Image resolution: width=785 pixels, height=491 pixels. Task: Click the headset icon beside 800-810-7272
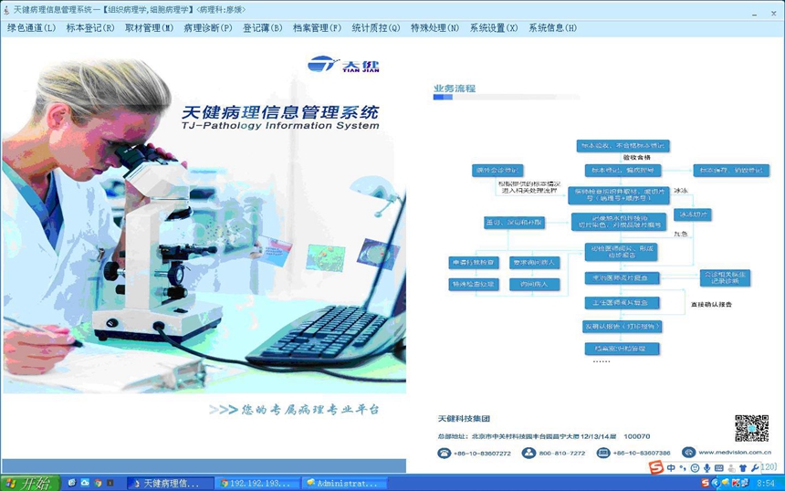pos(529,453)
